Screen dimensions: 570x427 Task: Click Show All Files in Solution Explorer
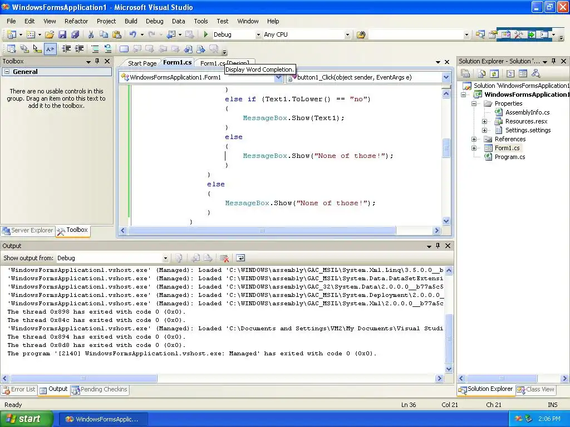[x=481, y=74]
